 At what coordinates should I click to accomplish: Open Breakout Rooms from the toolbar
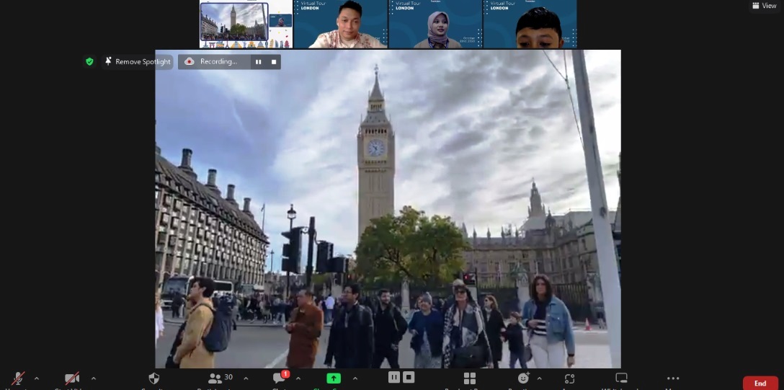pyautogui.click(x=470, y=379)
